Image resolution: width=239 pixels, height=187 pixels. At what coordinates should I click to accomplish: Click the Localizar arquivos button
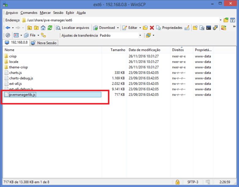[73, 28]
